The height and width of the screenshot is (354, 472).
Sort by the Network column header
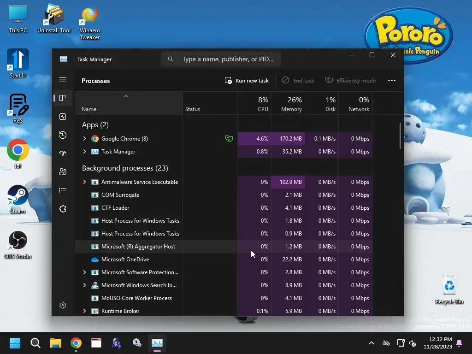355,104
